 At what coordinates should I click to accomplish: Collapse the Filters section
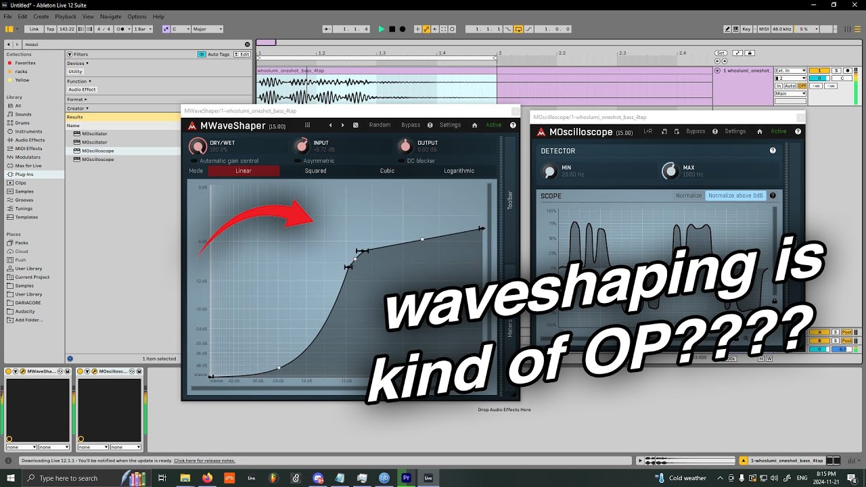[x=69, y=54]
